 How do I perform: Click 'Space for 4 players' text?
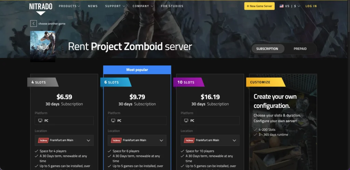53,151
